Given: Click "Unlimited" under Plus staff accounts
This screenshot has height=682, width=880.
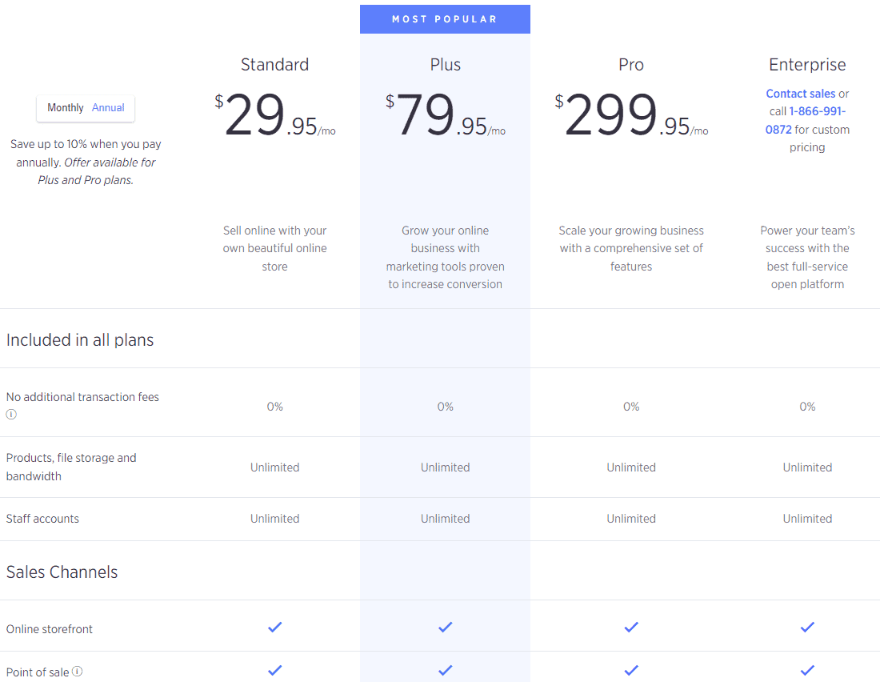Looking at the screenshot, I should click(445, 518).
